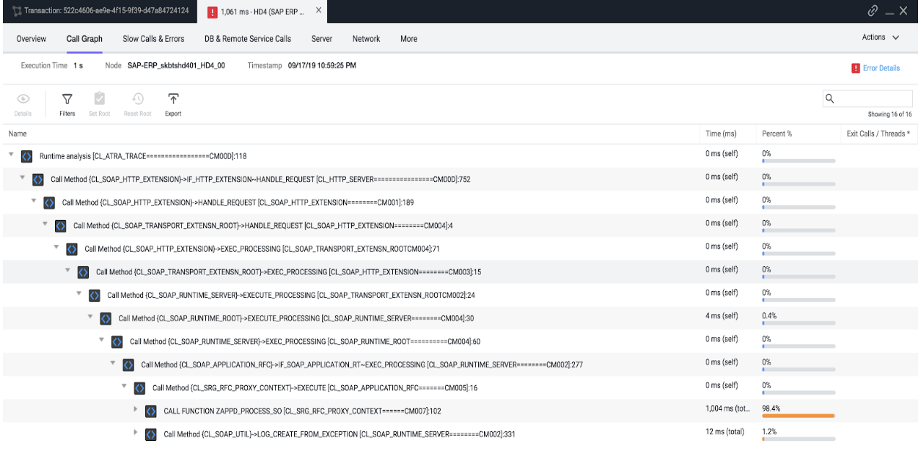Click the Details eye icon in the toolbar
Screen dimensions: 921x465
tap(23, 99)
